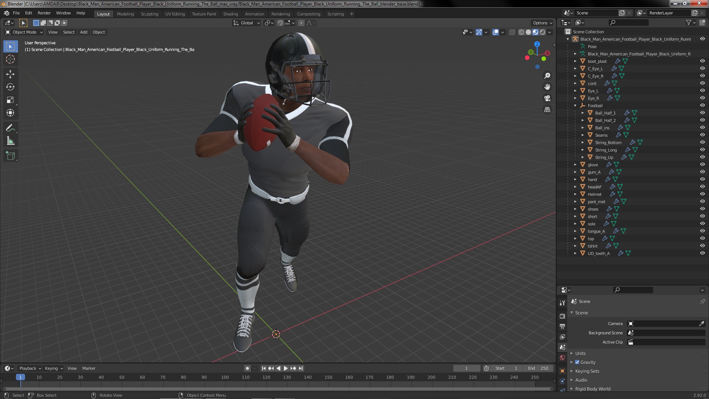The width and height of the screenshot is (709, 399).
Task: Switch to solid viewport shading
Action: [528, 32]
